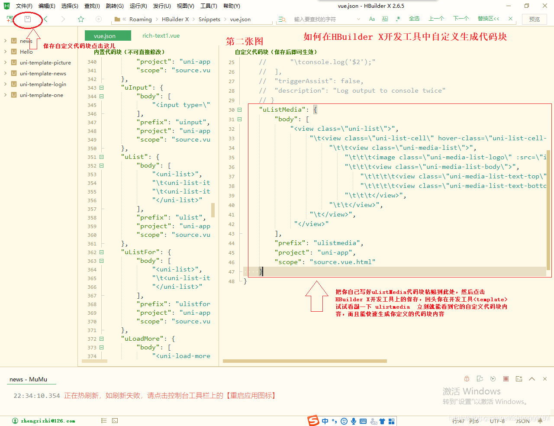Click the rerun icon in console
Viewport: 554px width, 426px height.
tap(493, 379)
